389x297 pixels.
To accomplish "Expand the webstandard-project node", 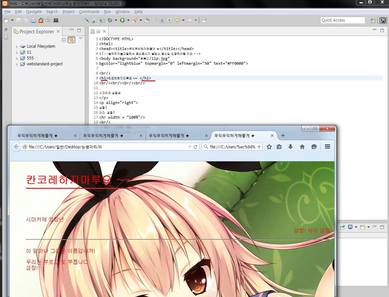I will pyautogui.click(x=17, y=64).
